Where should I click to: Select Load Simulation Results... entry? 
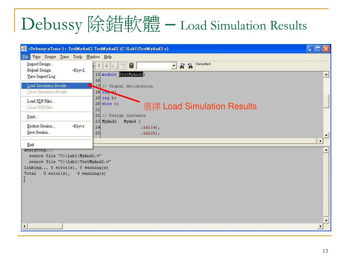(x=57, y=86)
